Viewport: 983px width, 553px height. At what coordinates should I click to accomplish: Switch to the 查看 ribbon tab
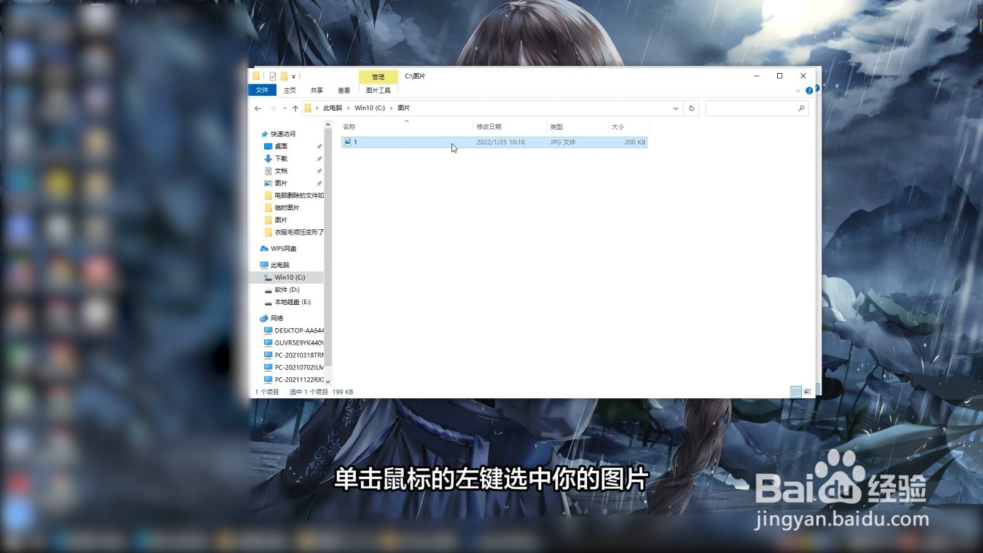pos(343,90)
